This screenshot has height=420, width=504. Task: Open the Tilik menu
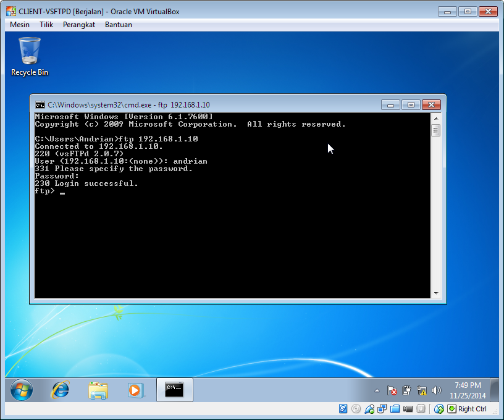[x=46, y=25]
